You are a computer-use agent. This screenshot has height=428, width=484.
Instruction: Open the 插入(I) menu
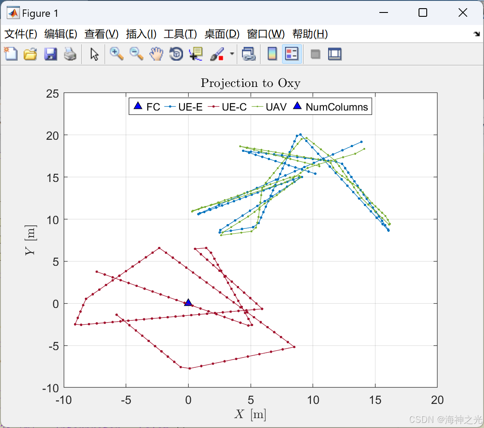[x=141, y=34]
